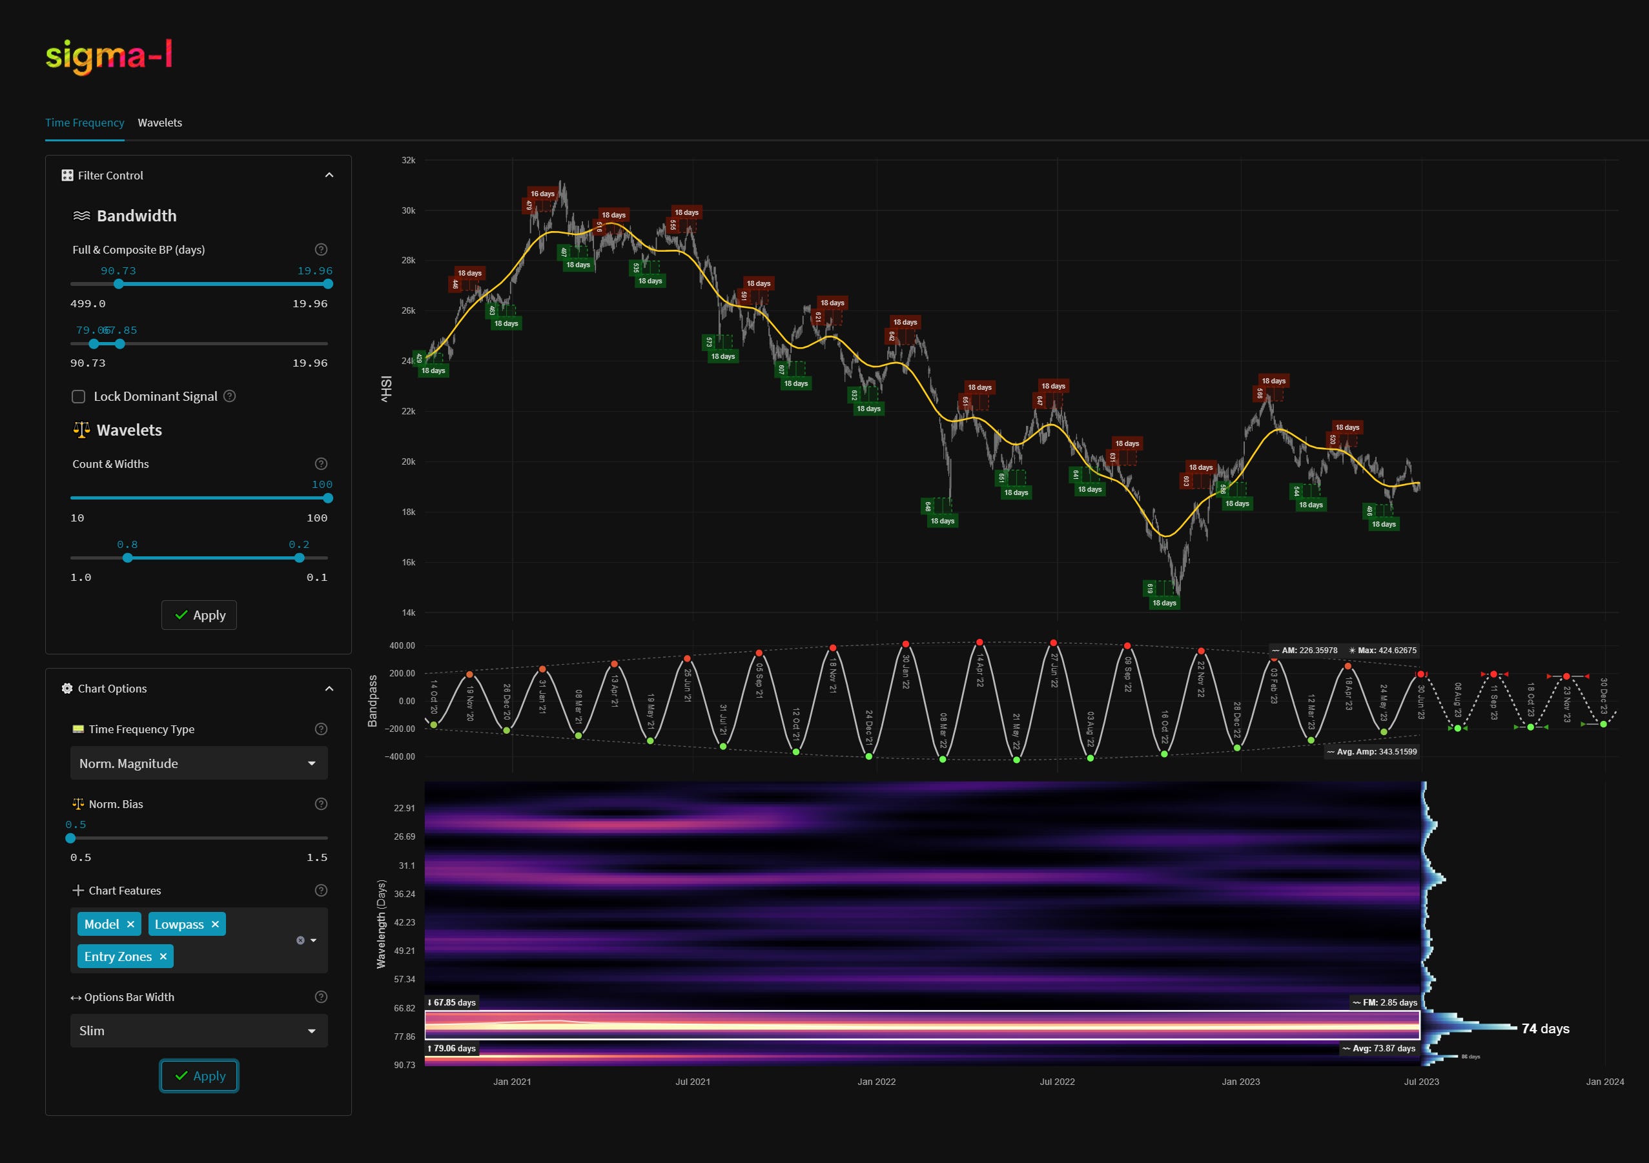Click the Norm. Bias slider handle
This screenshot has width=1649, height=1163.
pos(70,838)
